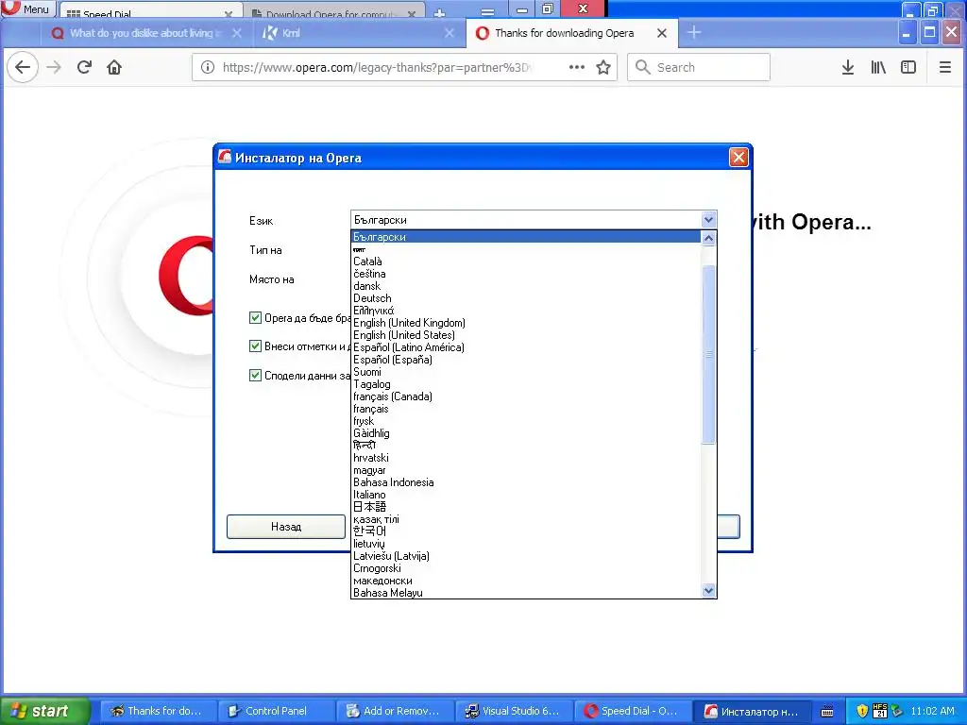Click the Назад button

pos(286,527)
